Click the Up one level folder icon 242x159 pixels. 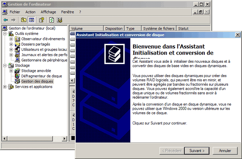click(x=24, y=20)
